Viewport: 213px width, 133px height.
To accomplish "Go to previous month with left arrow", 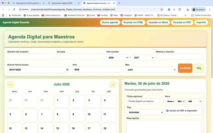I will [x=11, y=84].
